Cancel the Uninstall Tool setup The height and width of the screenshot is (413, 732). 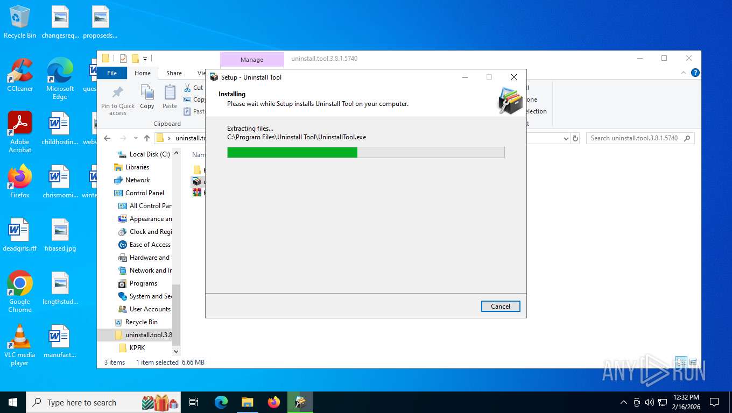coord(501,306)
